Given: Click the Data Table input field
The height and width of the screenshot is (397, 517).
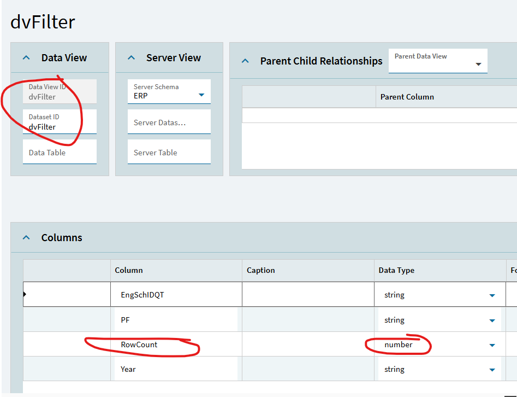Looking at the screenshot, I should 60,151.
